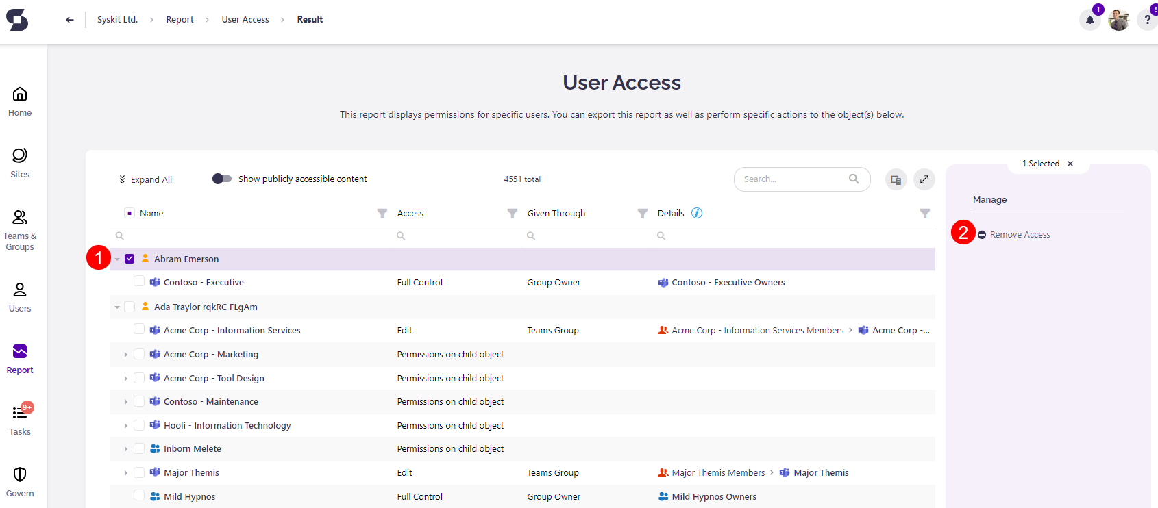Check the Acme Corp - Marketing checkbox
The width and height of the screenshot is (1158, 508).
[x=139, y=354]
